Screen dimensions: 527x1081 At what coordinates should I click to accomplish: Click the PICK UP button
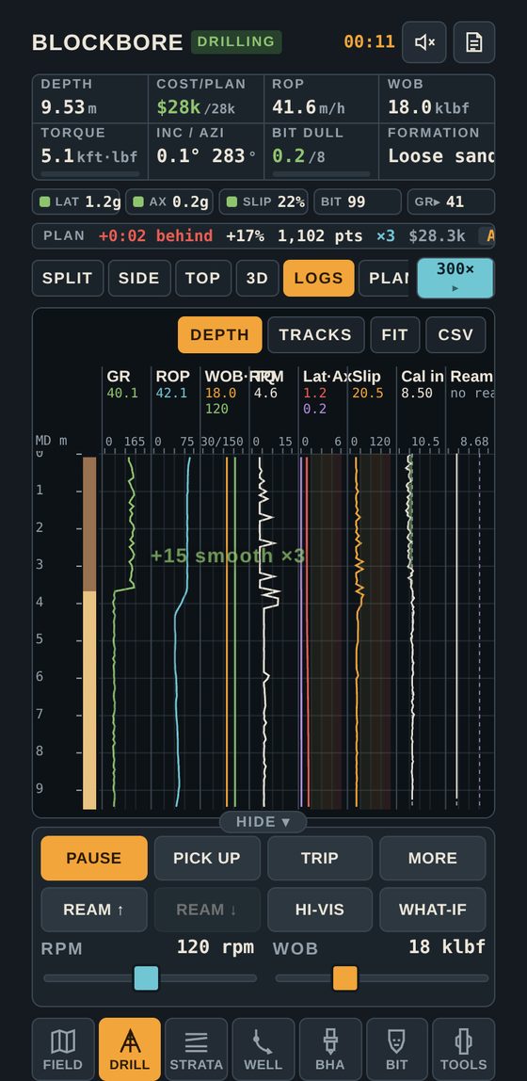click(x=207, y=859)
